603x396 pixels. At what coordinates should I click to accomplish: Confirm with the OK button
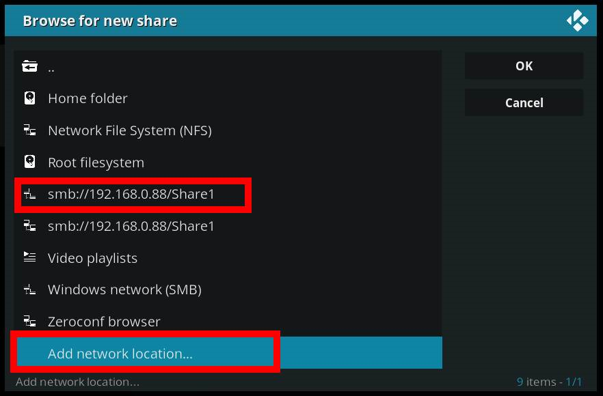[524, 66]
